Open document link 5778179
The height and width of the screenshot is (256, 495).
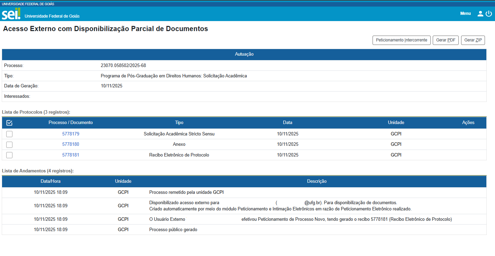(x=71, y=134)
